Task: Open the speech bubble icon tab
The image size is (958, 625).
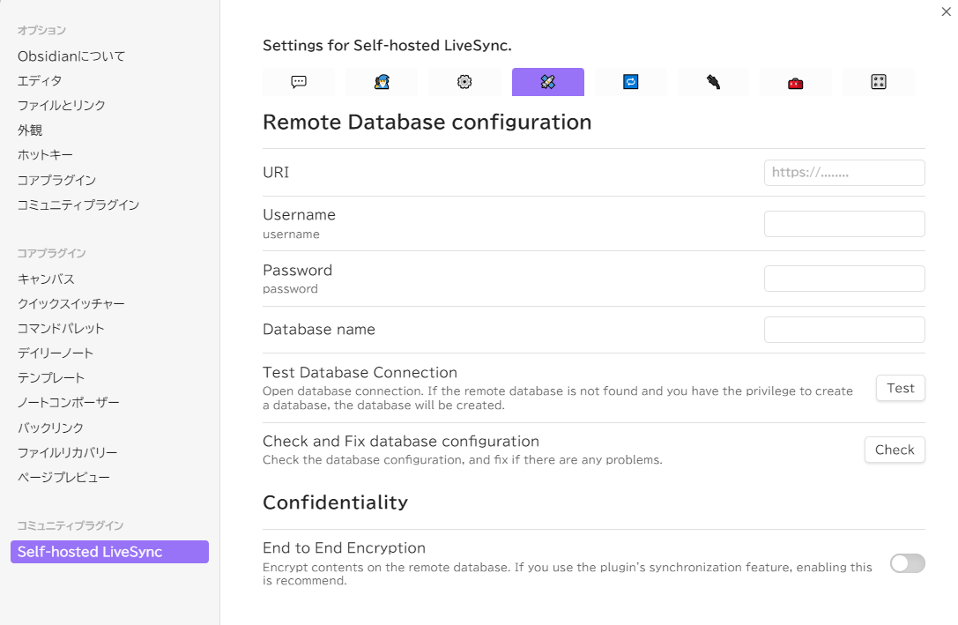Action: [x=299, y=82]
